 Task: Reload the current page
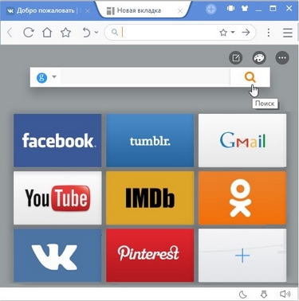click(28, 33)
